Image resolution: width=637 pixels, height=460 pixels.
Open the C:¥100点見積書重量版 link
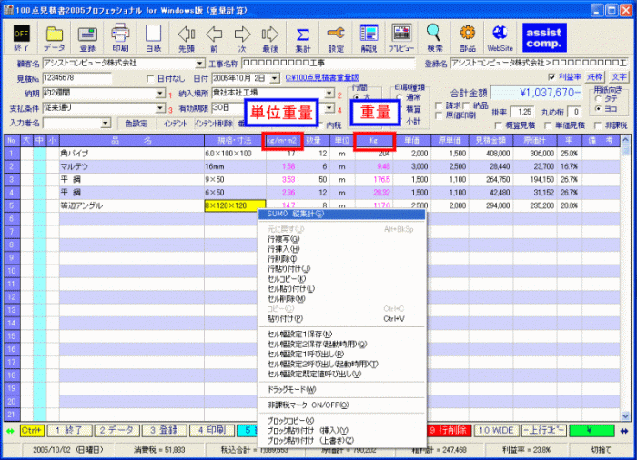coord(322,77)
